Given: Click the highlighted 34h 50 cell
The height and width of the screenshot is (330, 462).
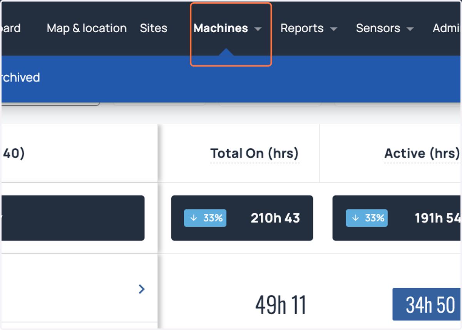Looking at the screenshot, I should coord(427,304).
